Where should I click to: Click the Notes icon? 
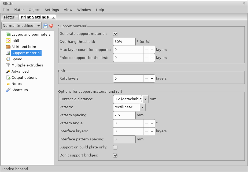(x=8, y=84)
